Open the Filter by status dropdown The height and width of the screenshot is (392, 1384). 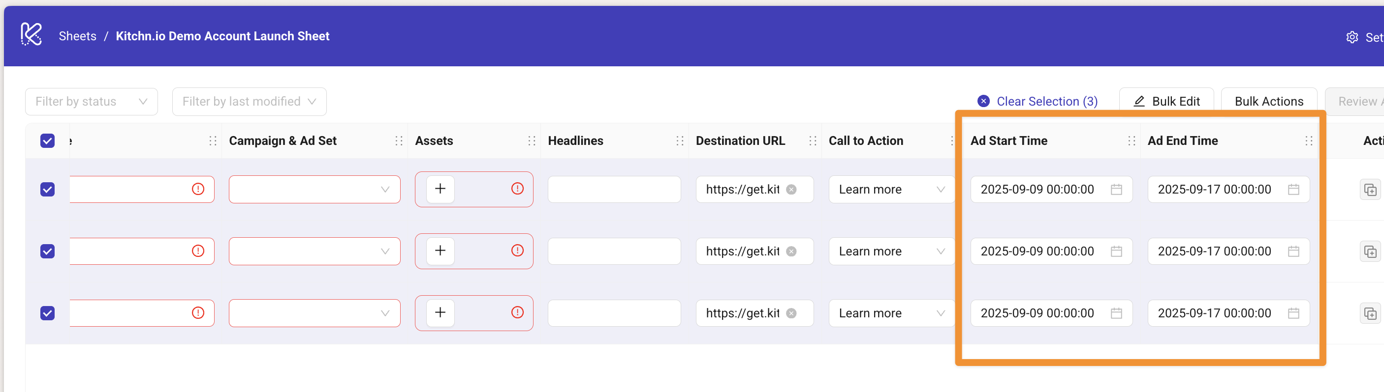point(92,101)
